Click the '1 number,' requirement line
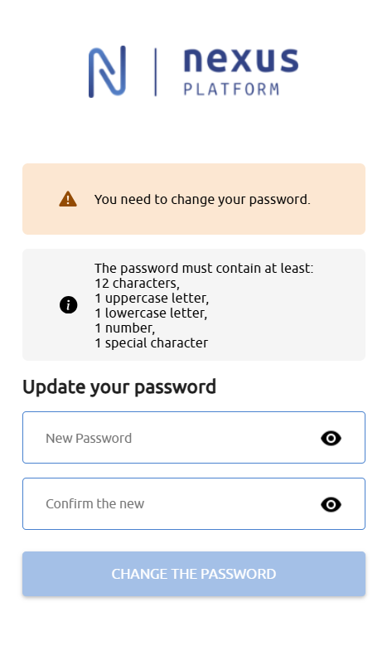This screenshot has height=646, width=392. [x=125, y=328]
